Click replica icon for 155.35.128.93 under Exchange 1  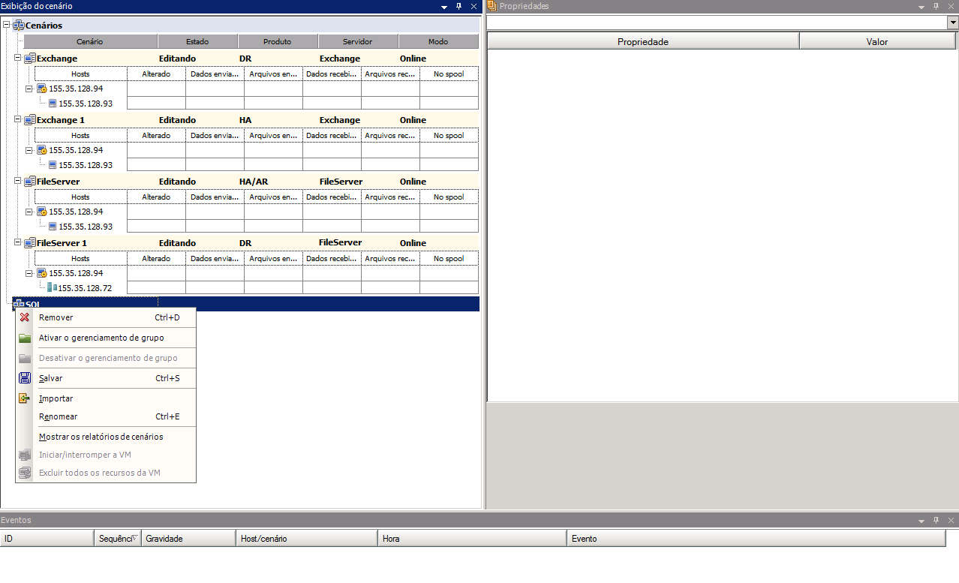(53, 165)
